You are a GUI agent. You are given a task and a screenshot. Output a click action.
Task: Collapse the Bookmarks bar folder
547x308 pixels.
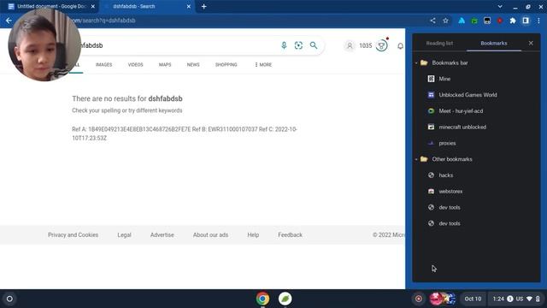[416, 62]
